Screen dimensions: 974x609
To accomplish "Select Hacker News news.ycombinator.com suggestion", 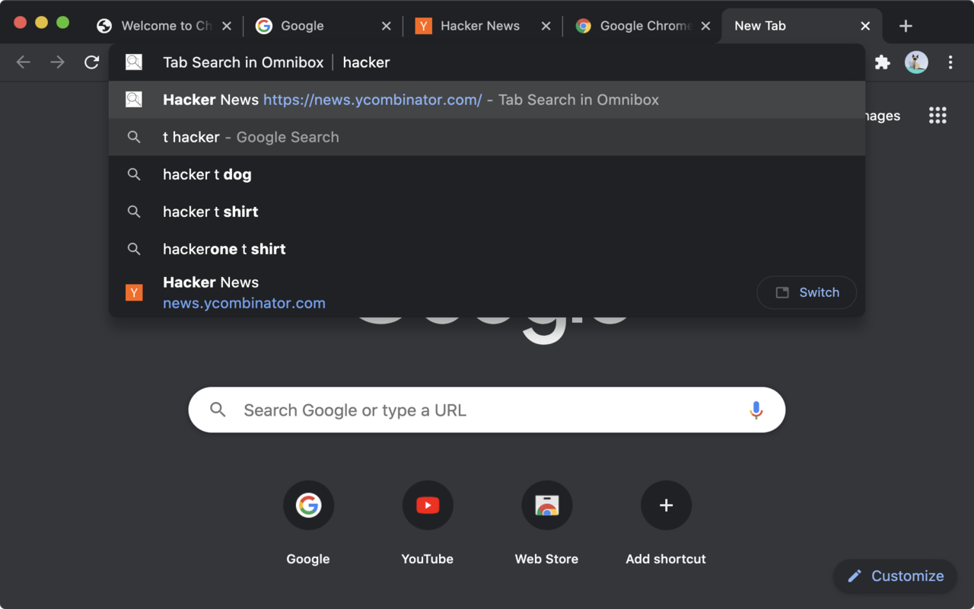I will click(x=487, y=292).
